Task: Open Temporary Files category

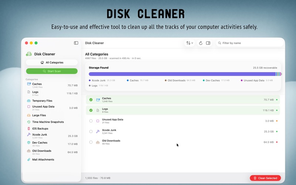Action: click(x=52, y=101)
